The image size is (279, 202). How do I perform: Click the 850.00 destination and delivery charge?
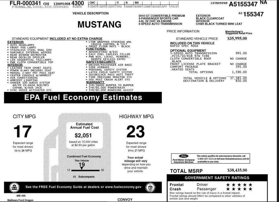(241, 81)
